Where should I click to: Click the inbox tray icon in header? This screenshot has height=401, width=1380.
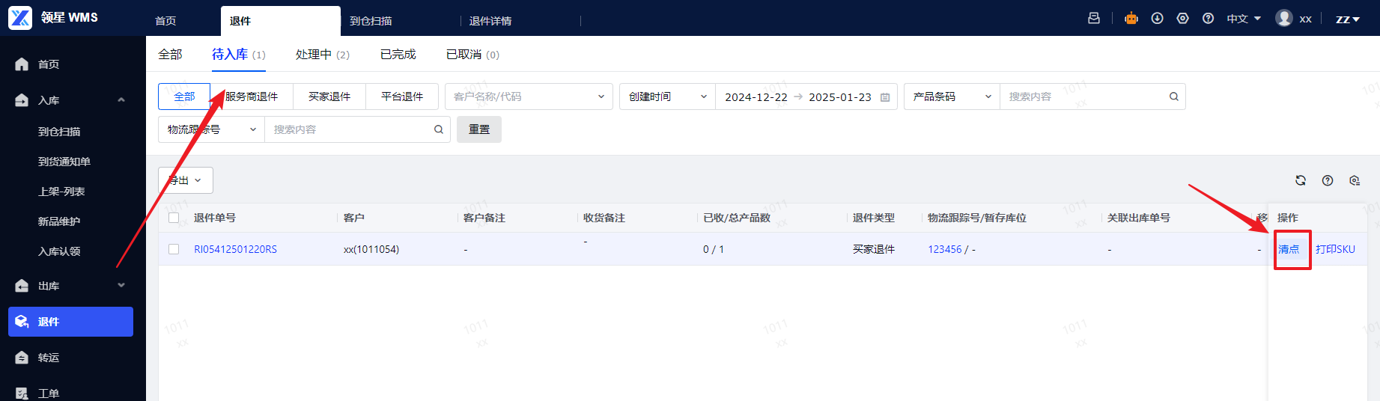point(1094,18)
